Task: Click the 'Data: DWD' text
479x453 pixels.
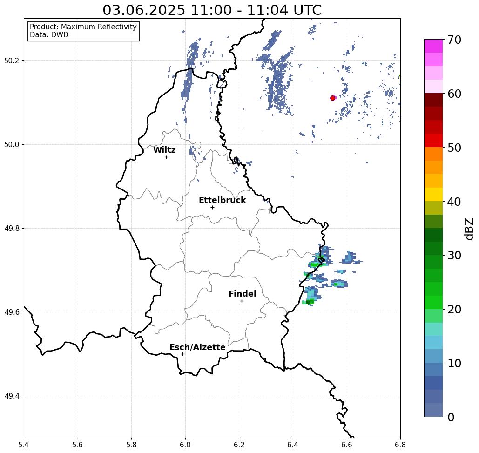Action: (49, 35)
